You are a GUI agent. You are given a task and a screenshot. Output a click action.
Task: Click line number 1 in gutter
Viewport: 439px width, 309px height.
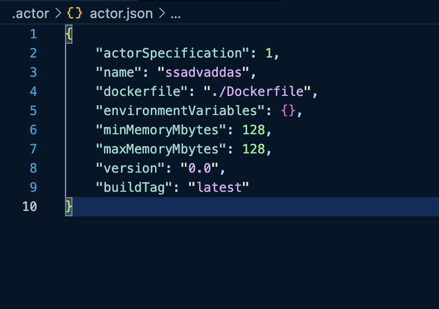[x=34, y=34]
